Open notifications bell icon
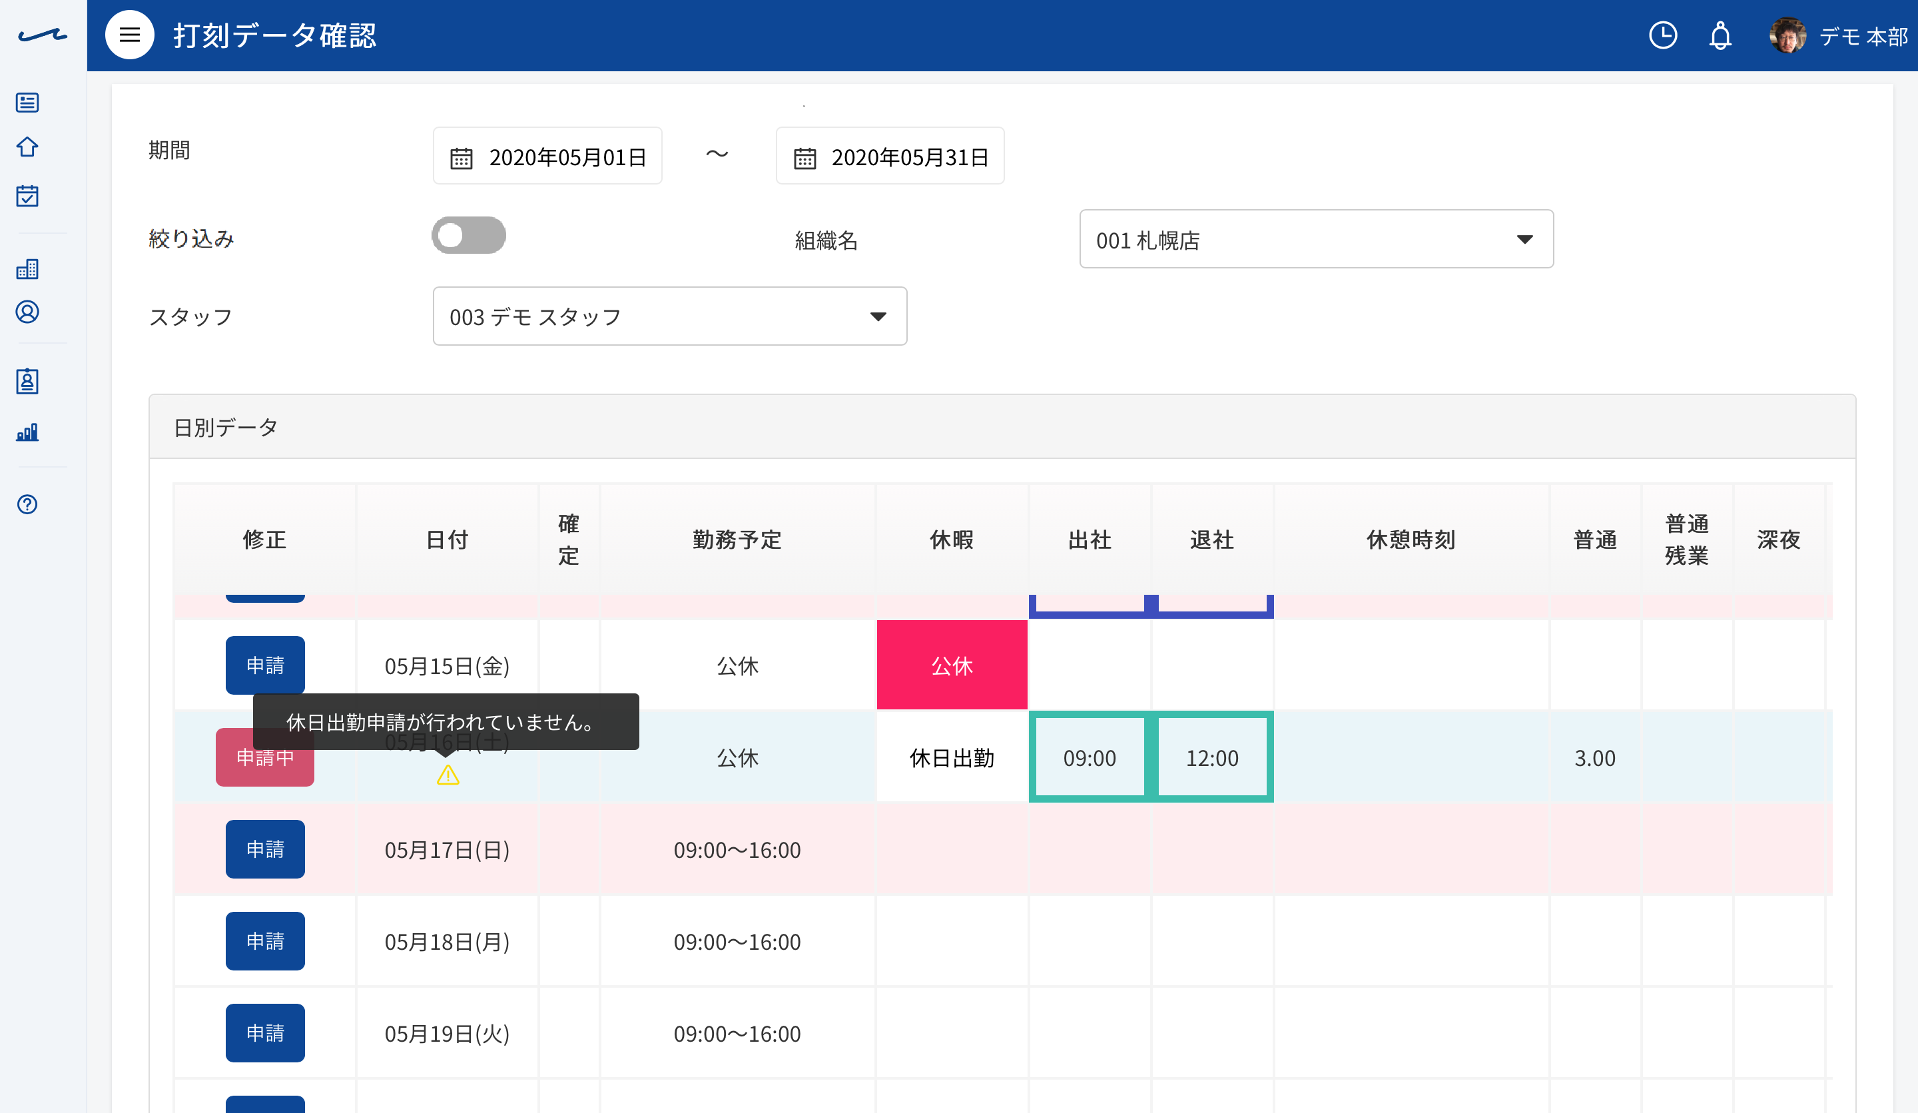Image resolution: width=1918 pixels, height=1113 pixels. (1720, 36)
